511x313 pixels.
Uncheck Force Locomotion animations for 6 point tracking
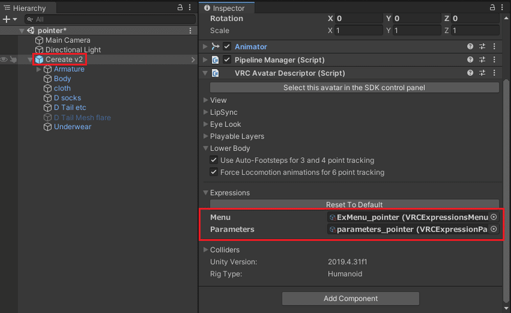click(x=213, y=172)
